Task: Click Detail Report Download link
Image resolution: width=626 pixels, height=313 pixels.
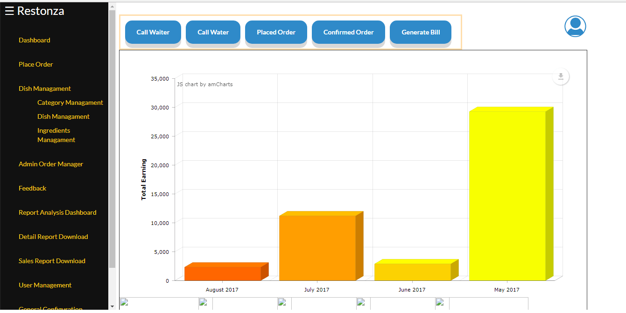Action: (53, 237)
